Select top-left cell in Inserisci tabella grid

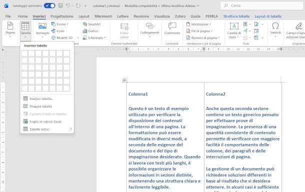click(x=24, y=53)
